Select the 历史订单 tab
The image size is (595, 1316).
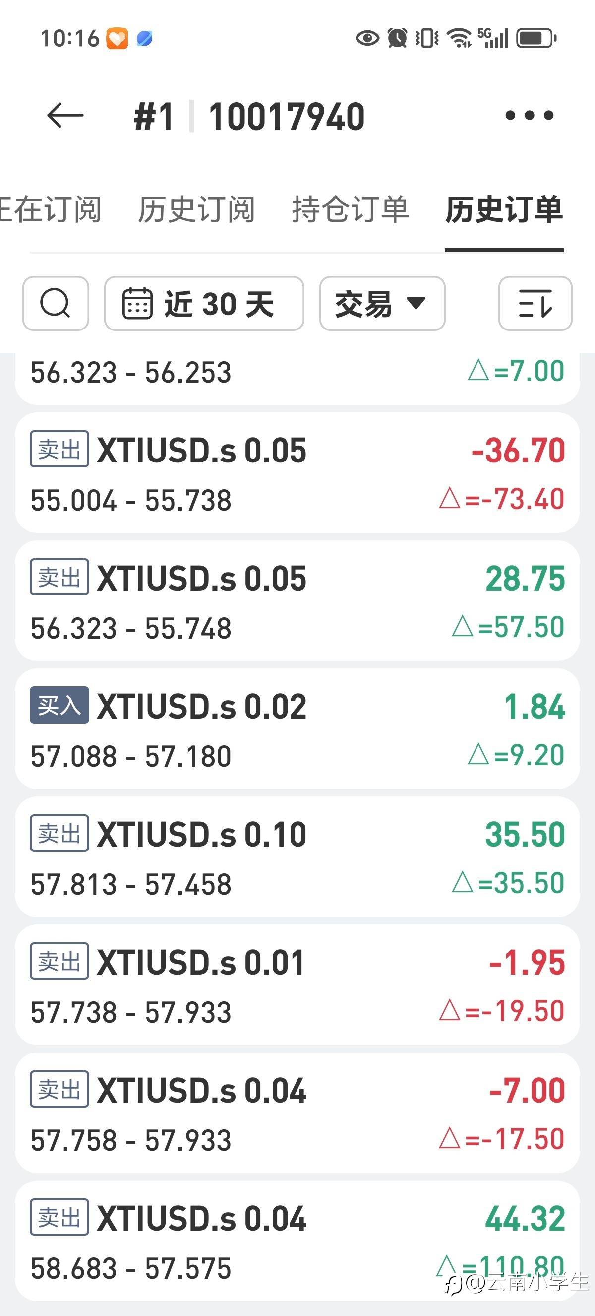(504, 209)
